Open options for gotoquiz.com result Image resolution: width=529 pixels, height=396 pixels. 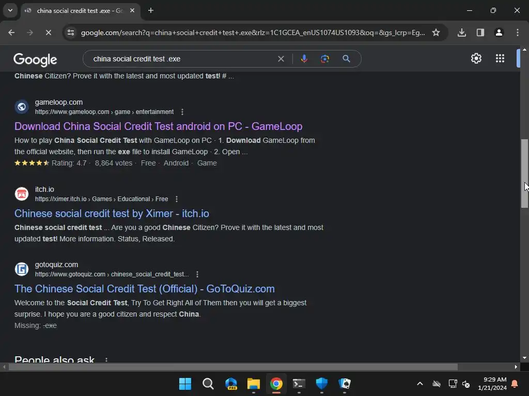197,274
